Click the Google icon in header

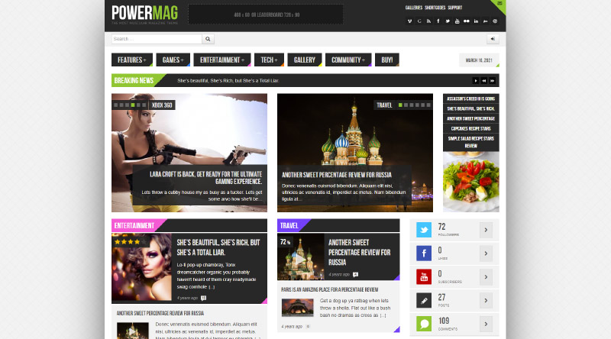click(x=419, y=21)
